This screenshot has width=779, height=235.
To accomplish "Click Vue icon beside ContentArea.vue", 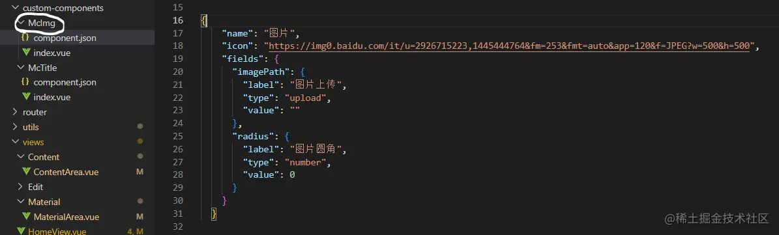I will coord(26,172).
